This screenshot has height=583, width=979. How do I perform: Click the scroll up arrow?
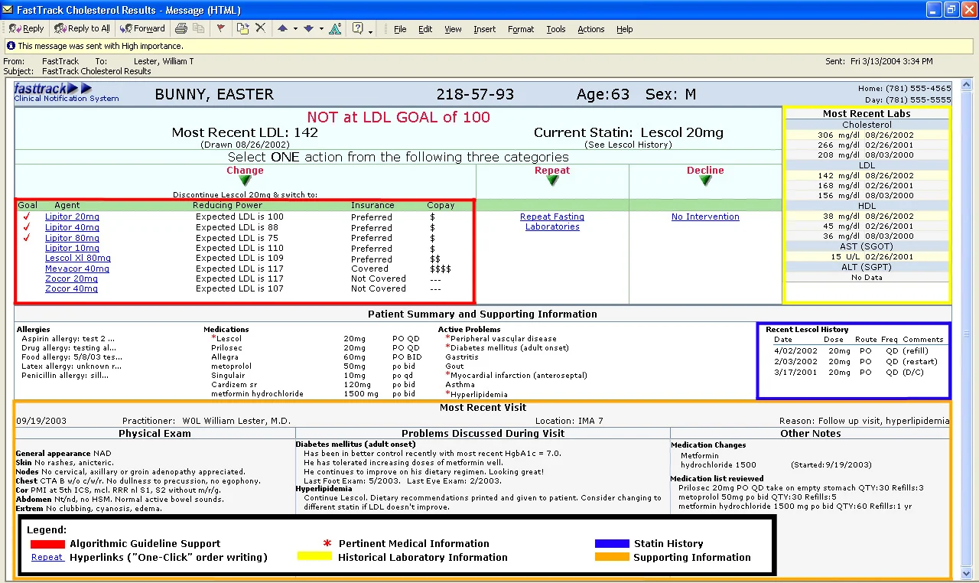pyautogui.click(x=967, y=83)
